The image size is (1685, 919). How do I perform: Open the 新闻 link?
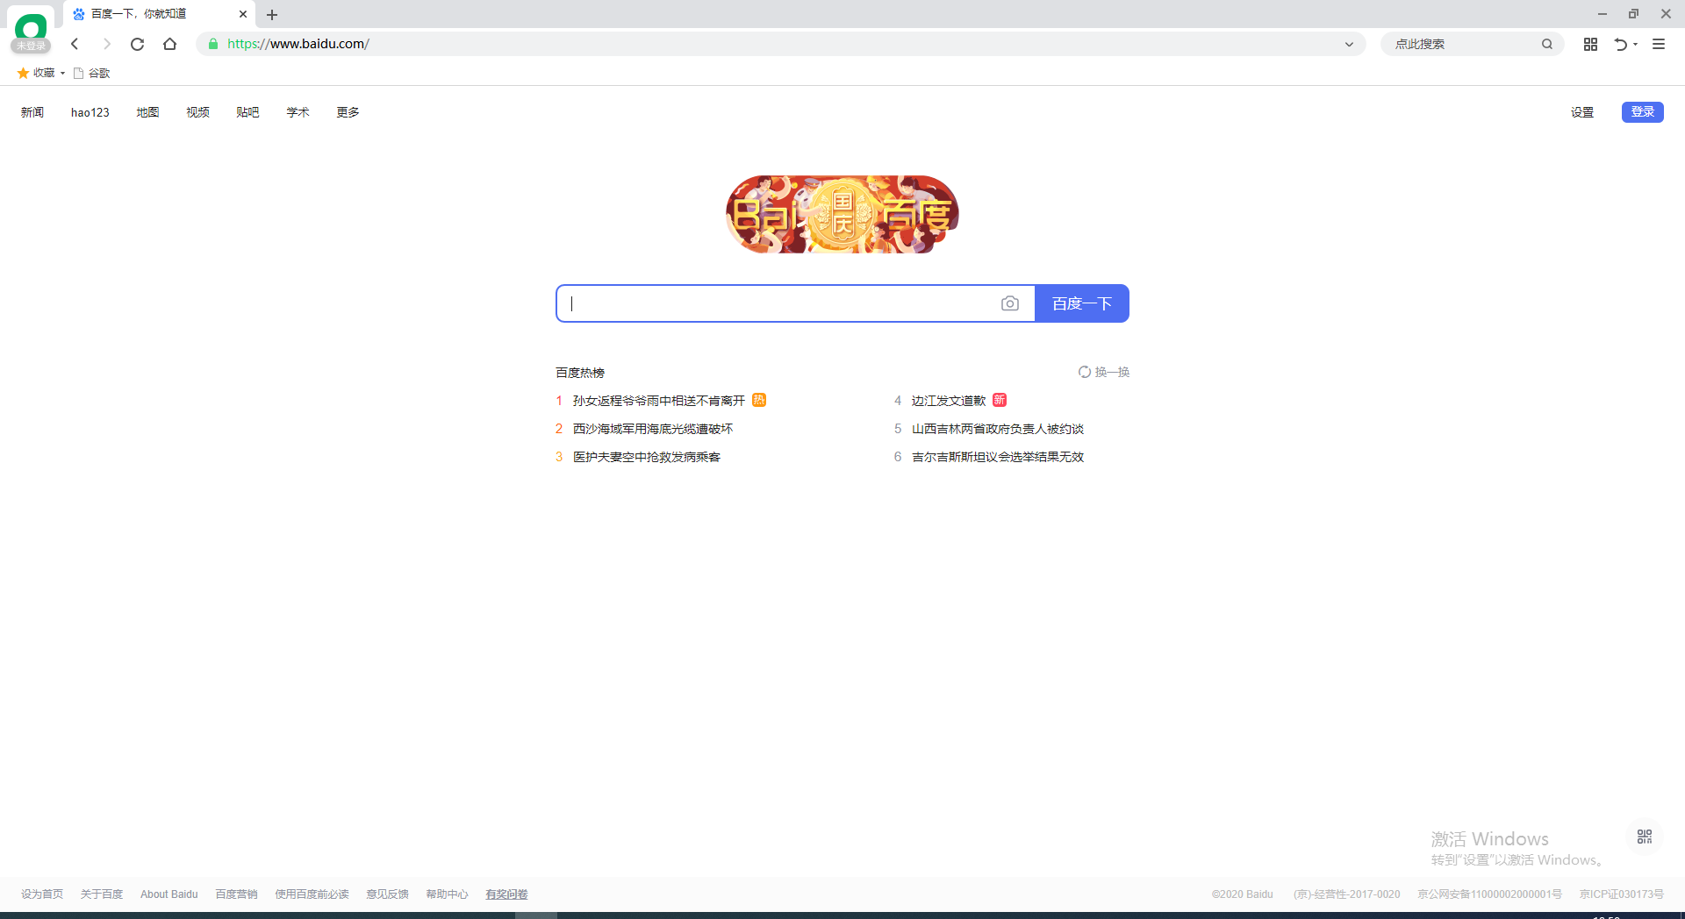pyautogui.click(x=32, y=112)
